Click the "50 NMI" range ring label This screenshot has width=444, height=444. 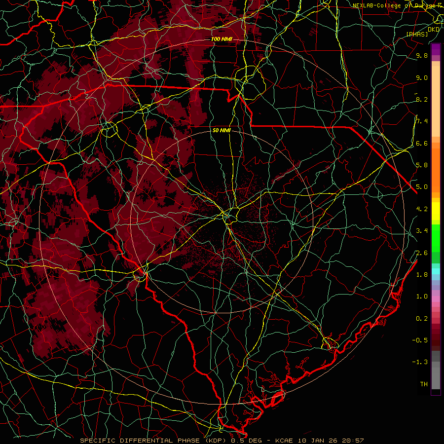(x=222, y=131)
